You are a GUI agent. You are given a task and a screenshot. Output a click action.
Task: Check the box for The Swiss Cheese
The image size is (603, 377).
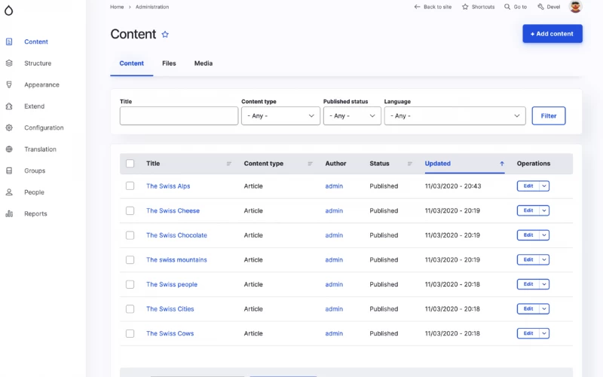click(130, 210)
